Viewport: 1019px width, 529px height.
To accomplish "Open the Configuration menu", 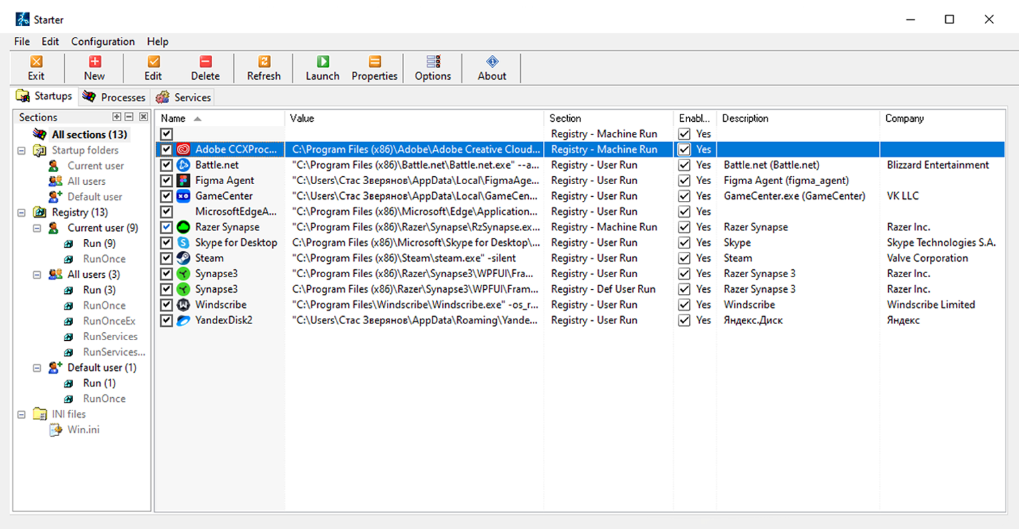I will point(103,42).
